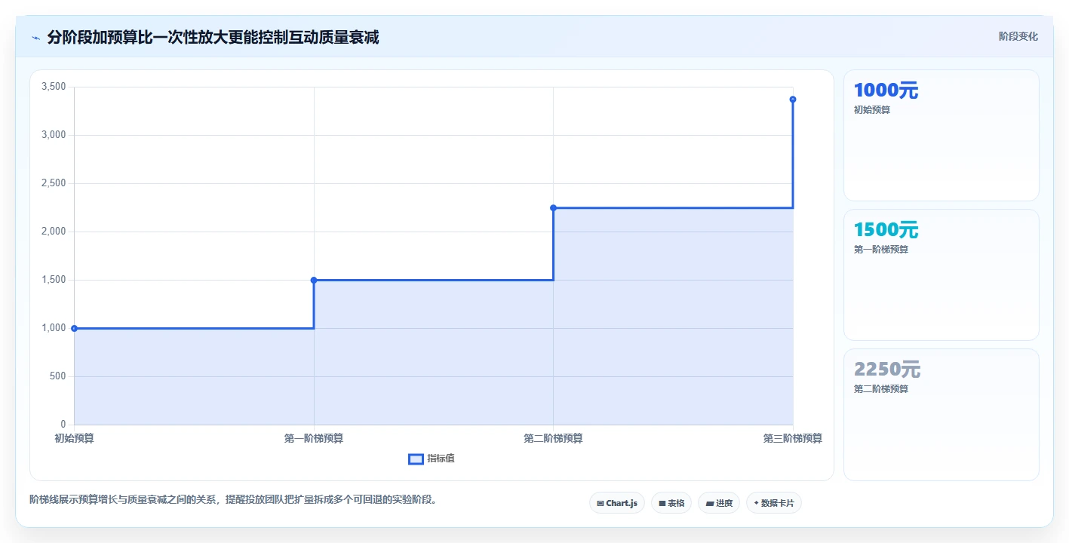
Task: Open the 2250元 第二阶梯预算 card
Action: (942, 415)
